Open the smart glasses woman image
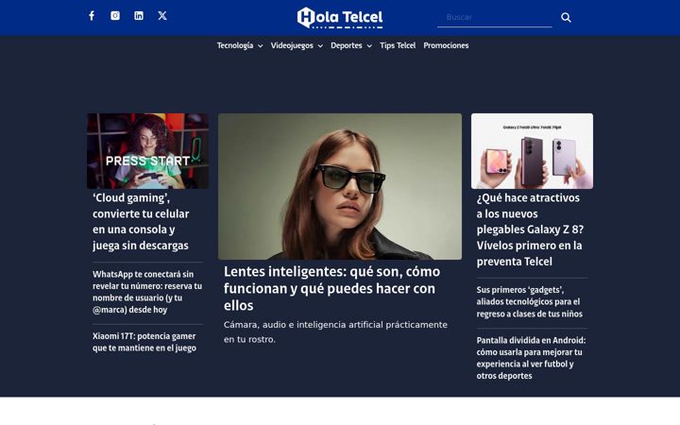680x425 pixels. (x=340, y=186)
